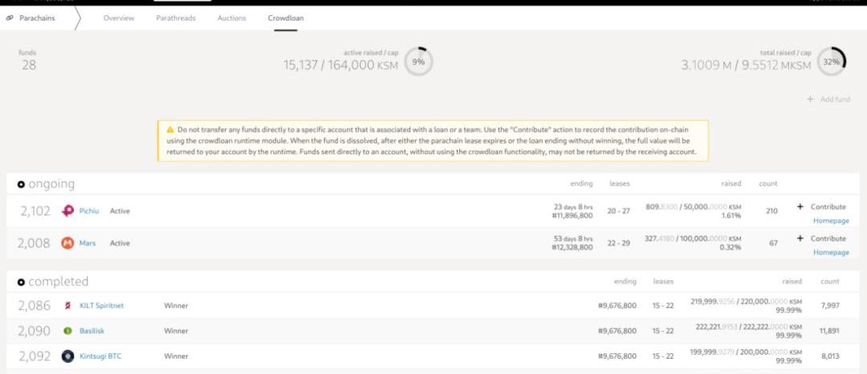Open the Pichiu Homepage link
The width and height of the screenshot is (867, 374).
[831, 221]
